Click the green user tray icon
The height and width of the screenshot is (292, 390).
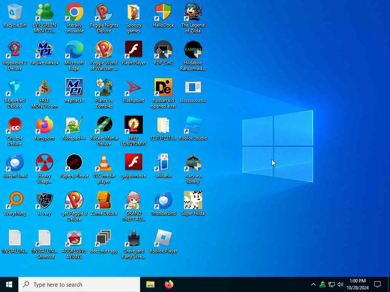(x=323, y=284)
